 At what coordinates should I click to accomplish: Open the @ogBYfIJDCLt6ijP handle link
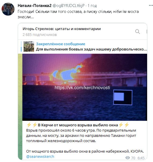point(68,6)
